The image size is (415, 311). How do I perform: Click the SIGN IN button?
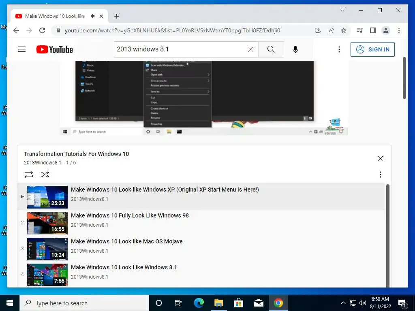pyautogui.click(x=372, y=49)
